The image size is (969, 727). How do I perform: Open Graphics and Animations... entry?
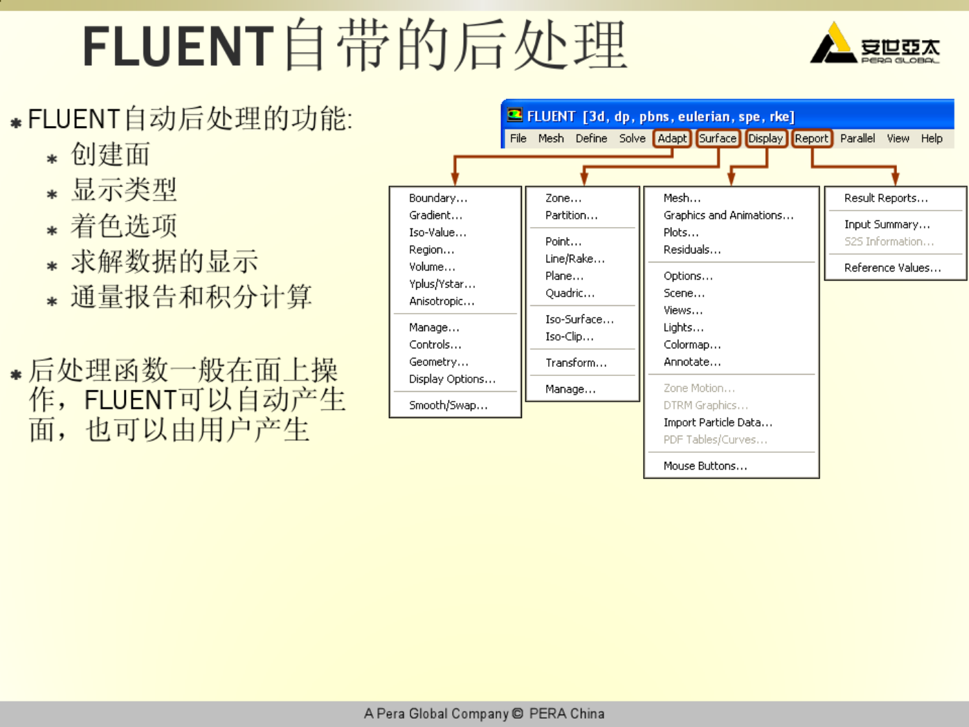tap(728, 215)
